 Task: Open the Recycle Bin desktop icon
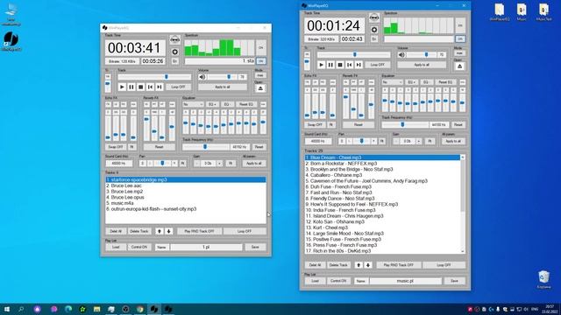(543, 280)
